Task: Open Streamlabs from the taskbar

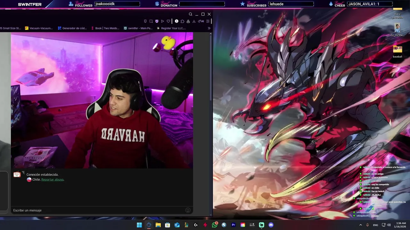Action: (262, 225)
